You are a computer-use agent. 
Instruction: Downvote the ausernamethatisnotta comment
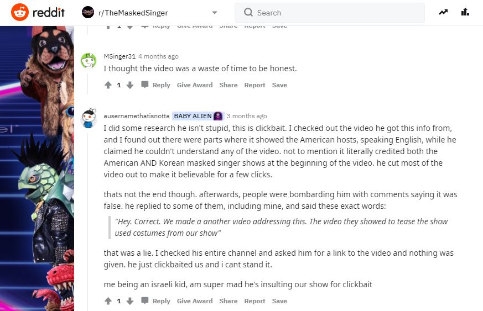(x=130, y=301)
